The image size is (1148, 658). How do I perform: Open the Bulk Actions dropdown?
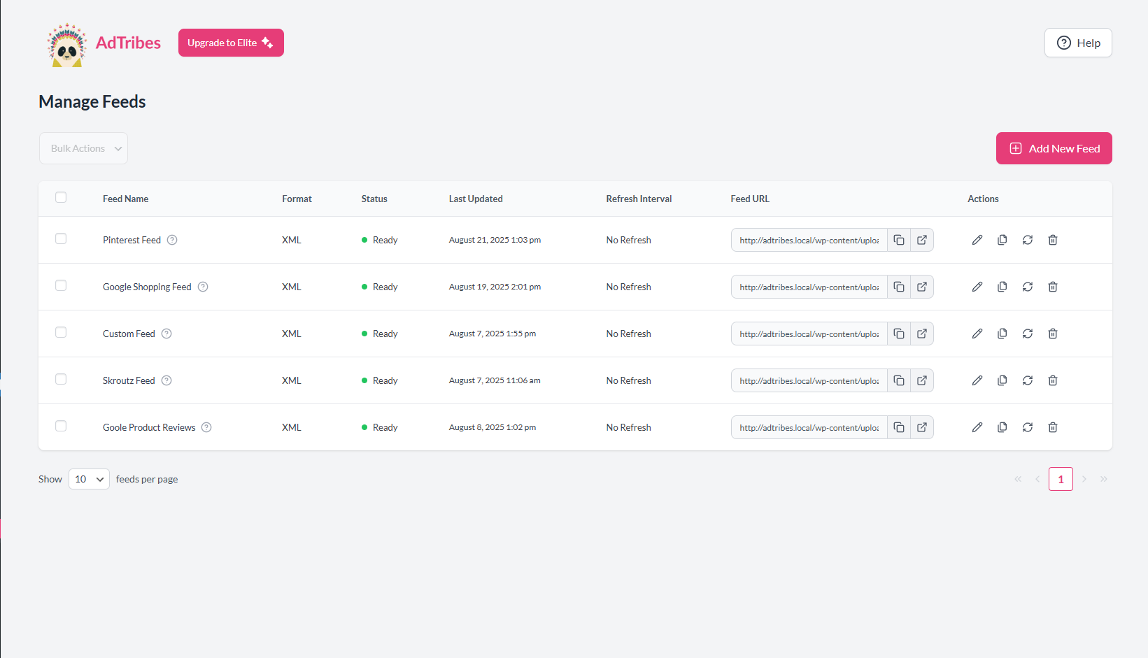[84, 148]
